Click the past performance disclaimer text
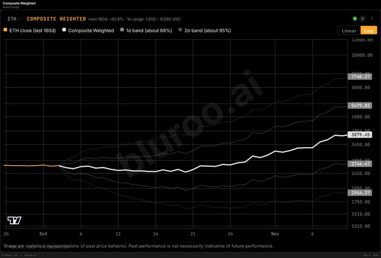 tap(138, 246)
